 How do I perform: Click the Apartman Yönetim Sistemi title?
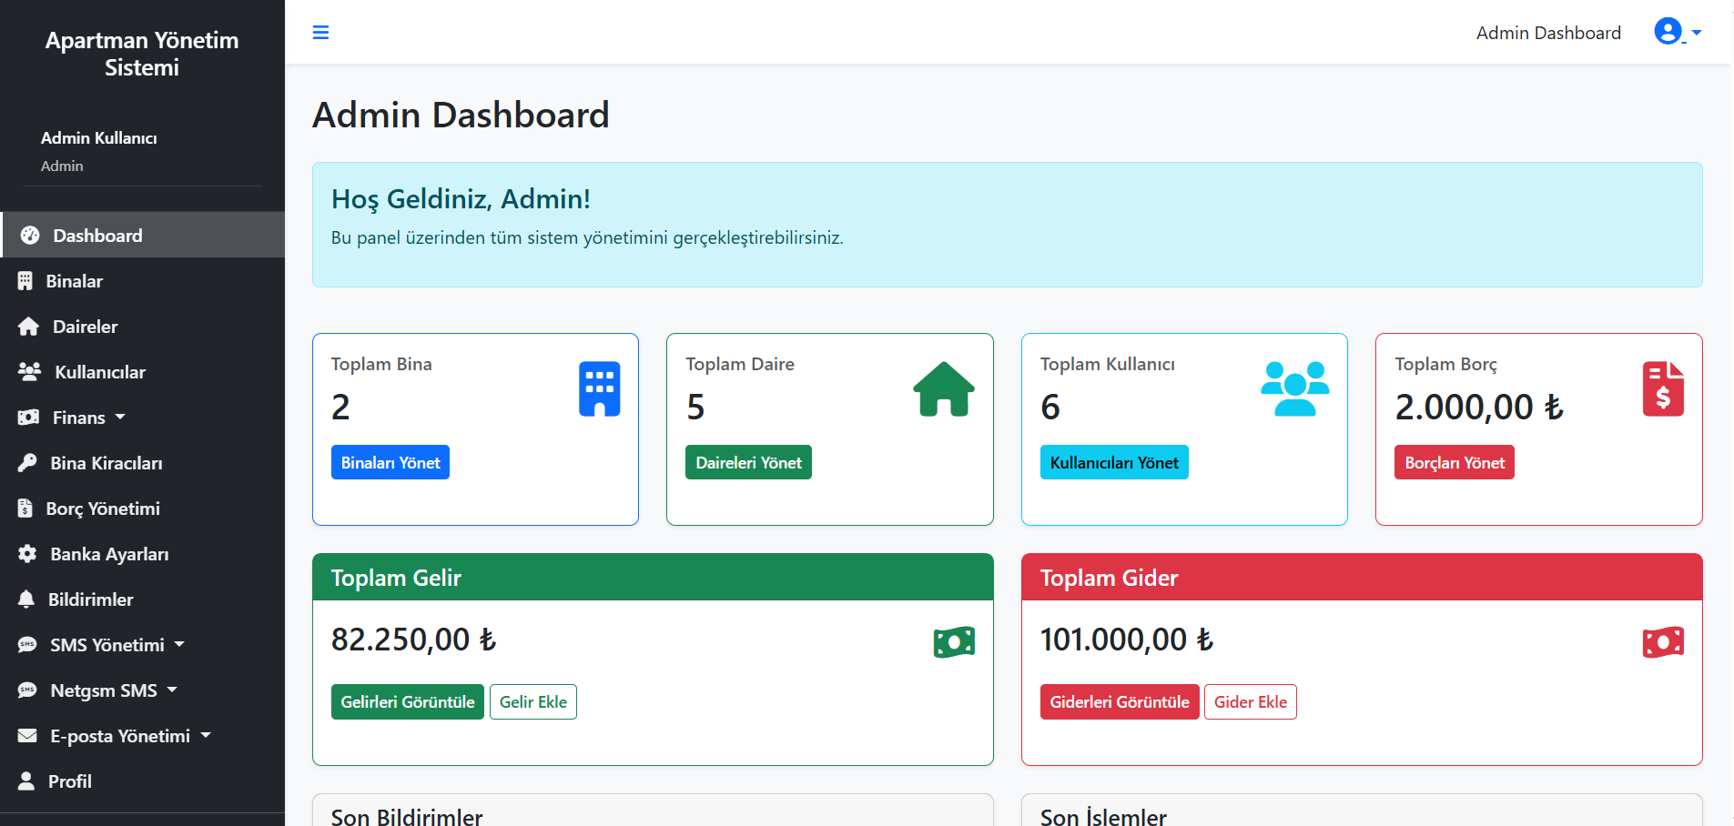click(142, 54)
